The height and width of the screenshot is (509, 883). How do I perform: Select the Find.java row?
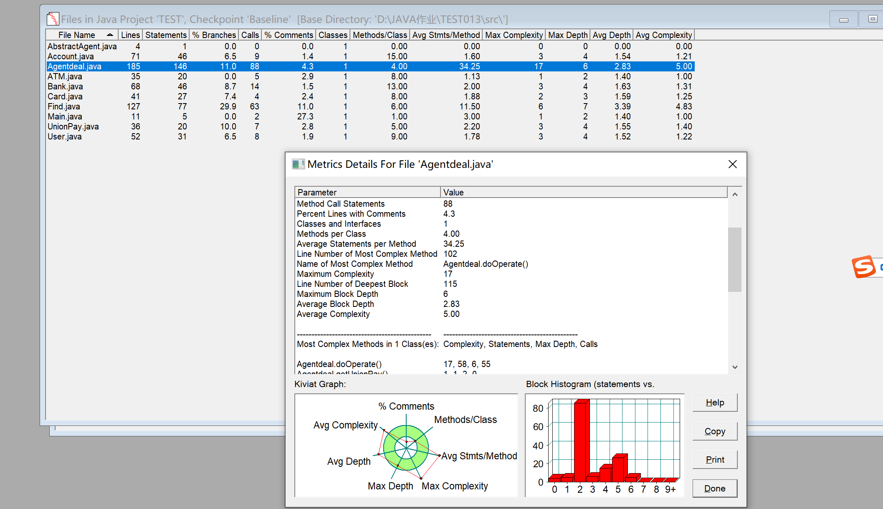pyautogui.click(x=64, y=106)
